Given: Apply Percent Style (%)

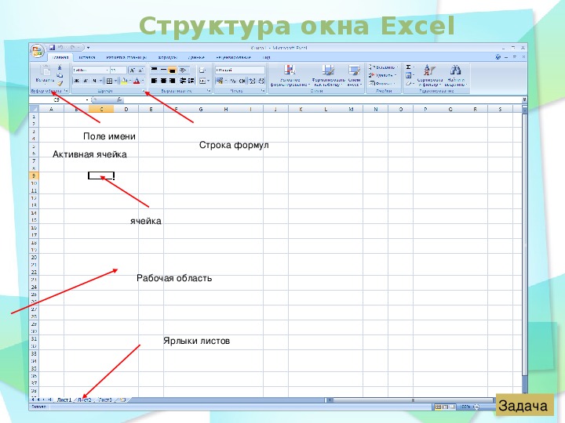Looking at the screenshot, I should pyautogui.click(x=233, y=81).
